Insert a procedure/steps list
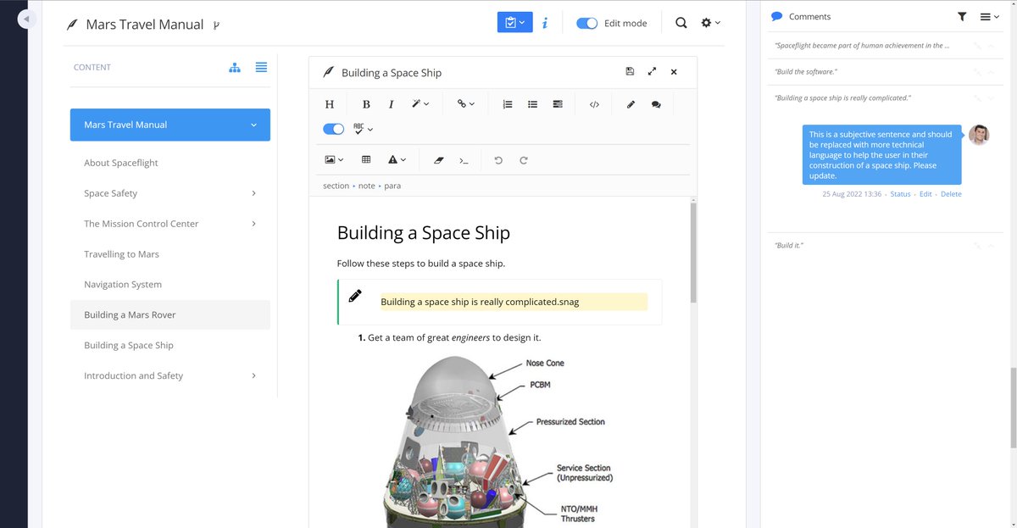 pos(558,104)
